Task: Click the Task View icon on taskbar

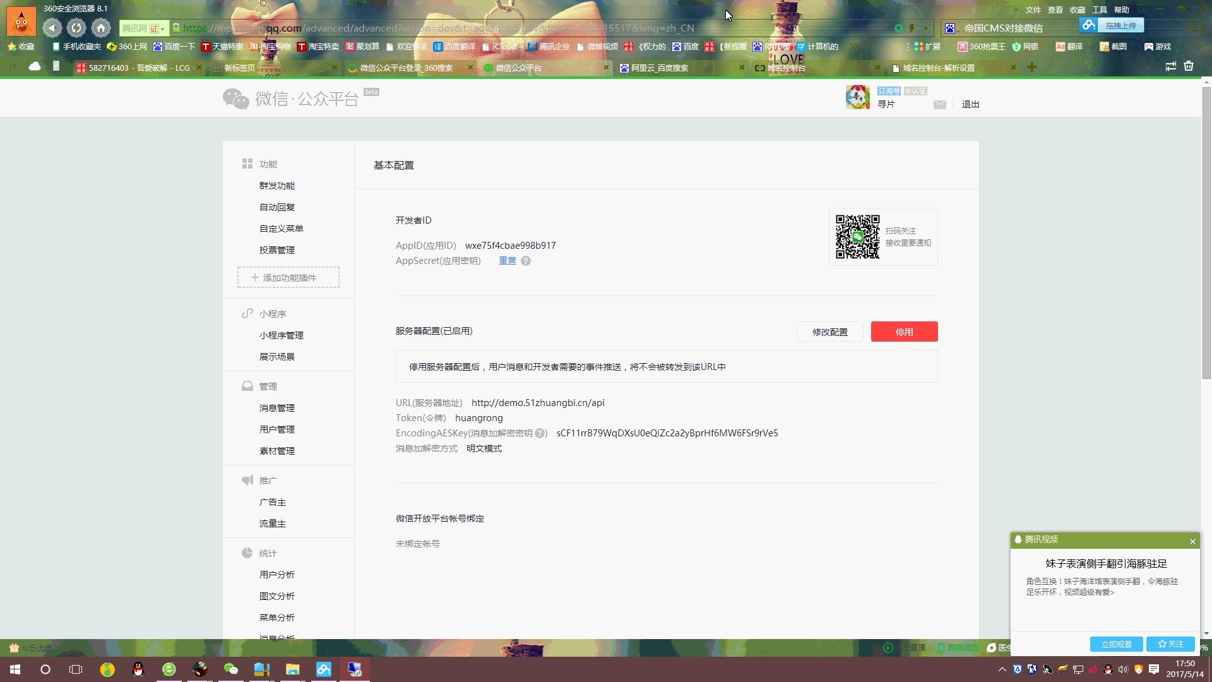Action: coord(76,669)
